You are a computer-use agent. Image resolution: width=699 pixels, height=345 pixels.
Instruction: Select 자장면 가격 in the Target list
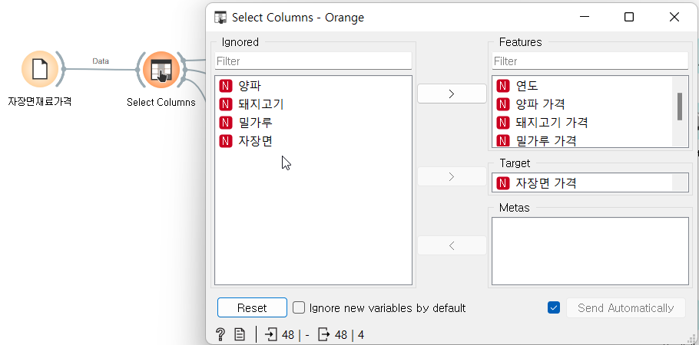(x=582, y=183)
